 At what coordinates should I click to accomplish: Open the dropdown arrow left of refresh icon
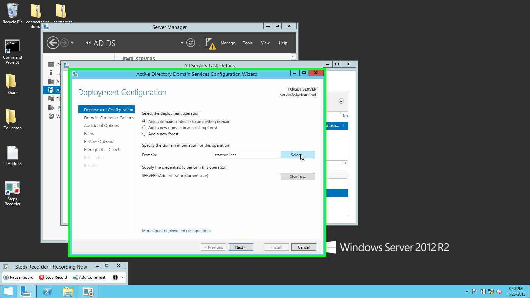tap(182, 43)
